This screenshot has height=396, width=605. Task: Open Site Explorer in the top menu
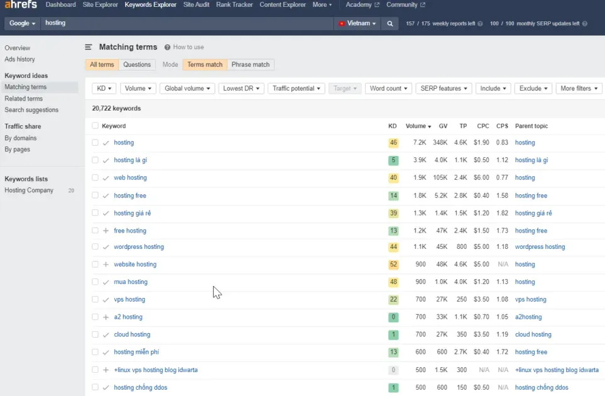(100, 5)
